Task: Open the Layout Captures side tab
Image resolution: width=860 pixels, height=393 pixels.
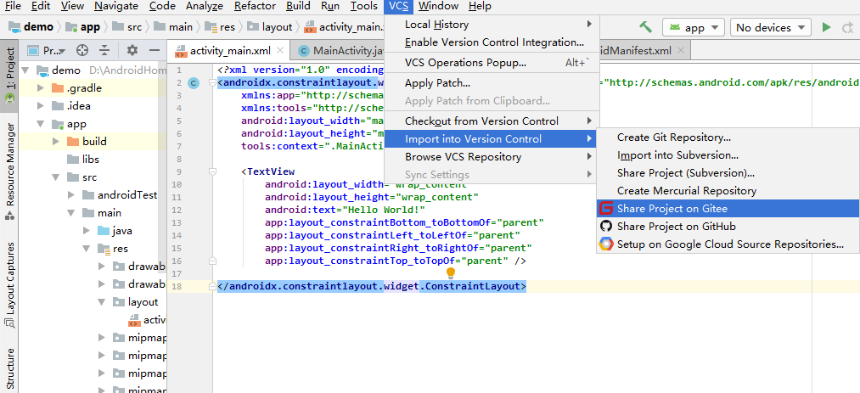Action: pos(9,285)
